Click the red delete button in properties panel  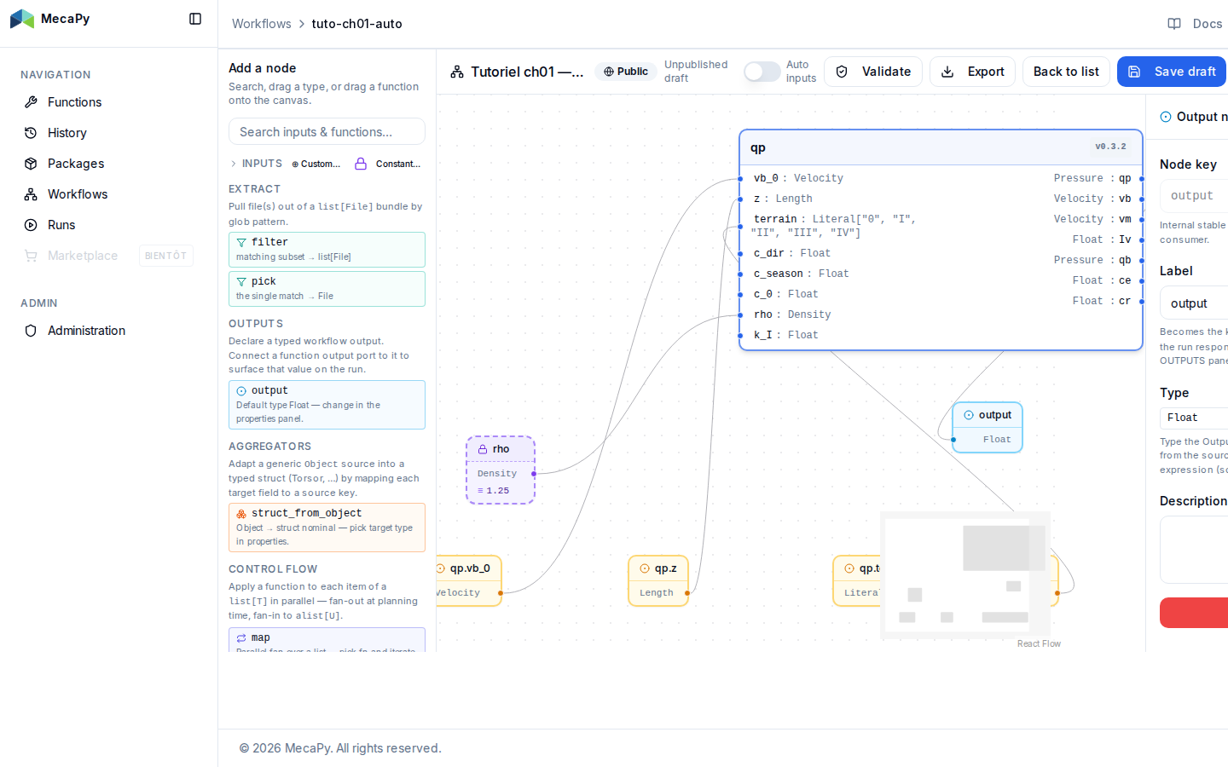[1194, 613]
